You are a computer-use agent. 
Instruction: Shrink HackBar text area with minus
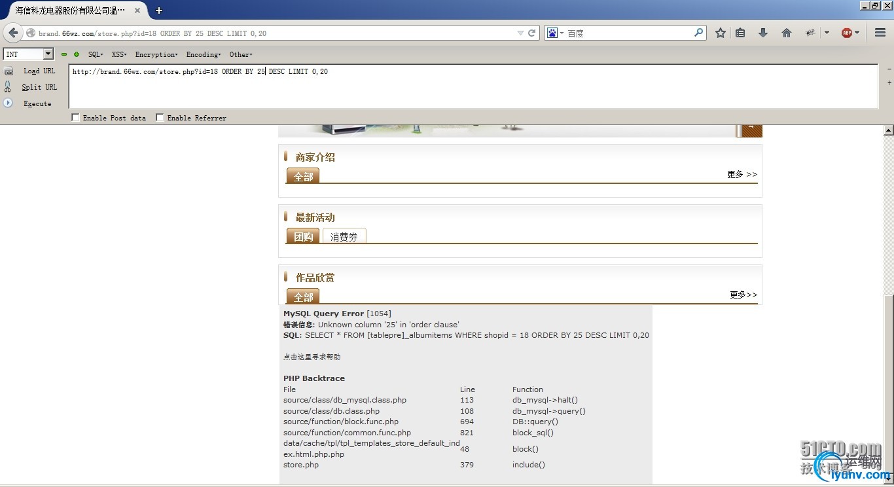(x=889, y=69)
